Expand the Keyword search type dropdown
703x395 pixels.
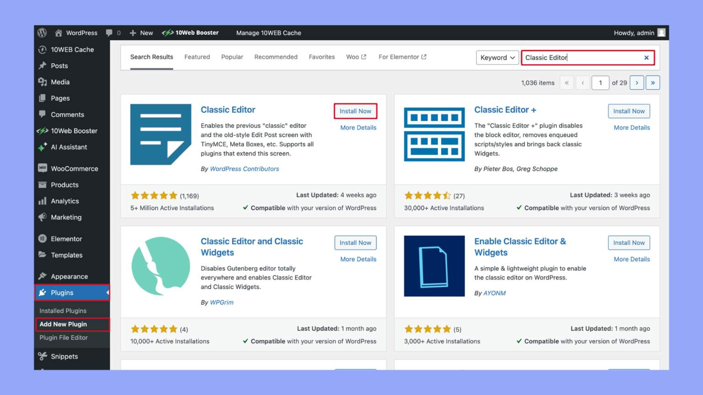[x=498, y=58]
